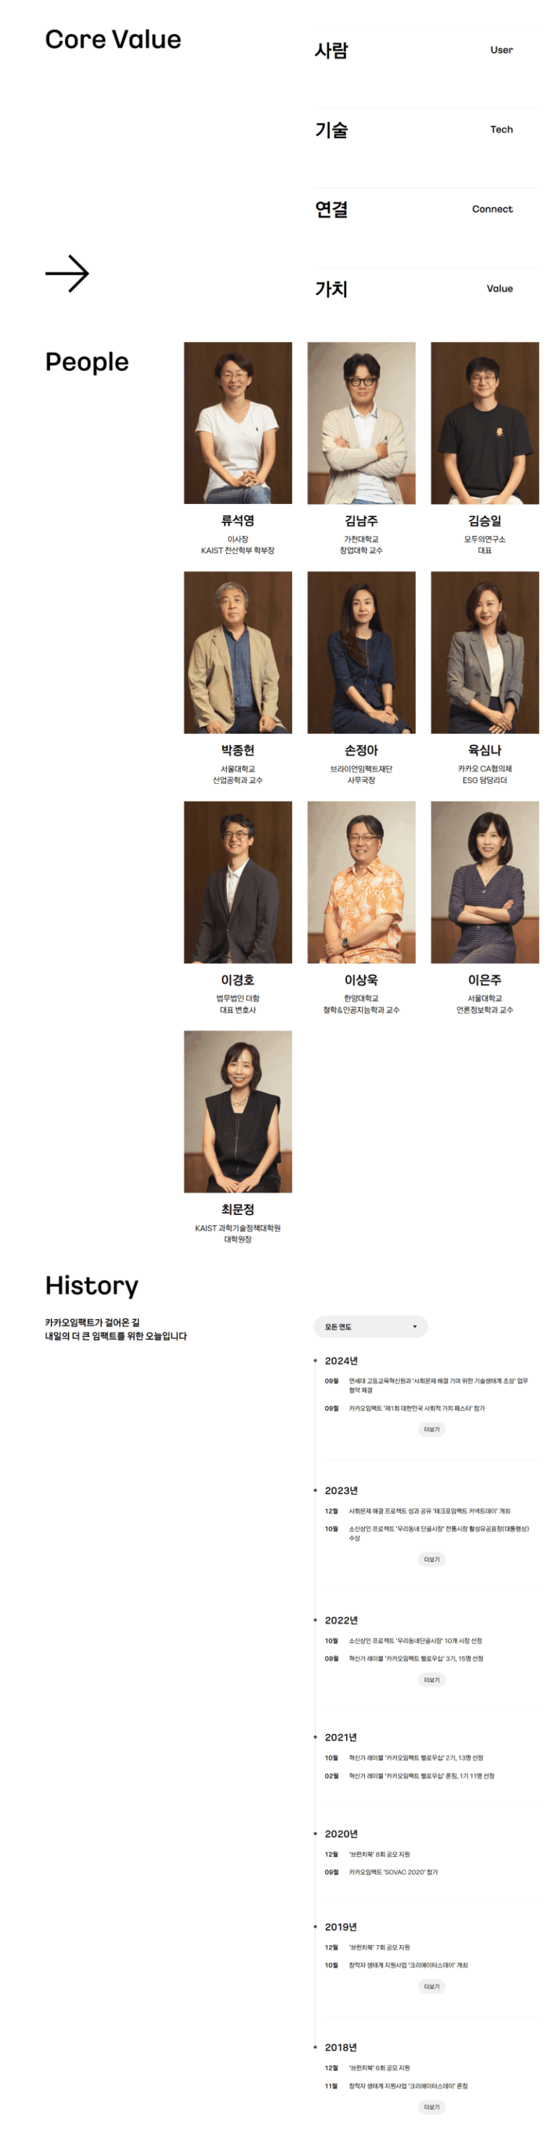
Task: Open 김남주 profile photo
Action: coord(361,422)
